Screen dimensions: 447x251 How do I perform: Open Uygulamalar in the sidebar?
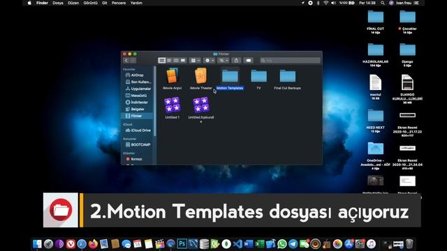(x=138, y=89)
